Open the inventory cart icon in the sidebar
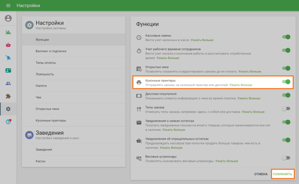This screenshot has width=299, height=184. pyautogui.click(x=8, y=57)
